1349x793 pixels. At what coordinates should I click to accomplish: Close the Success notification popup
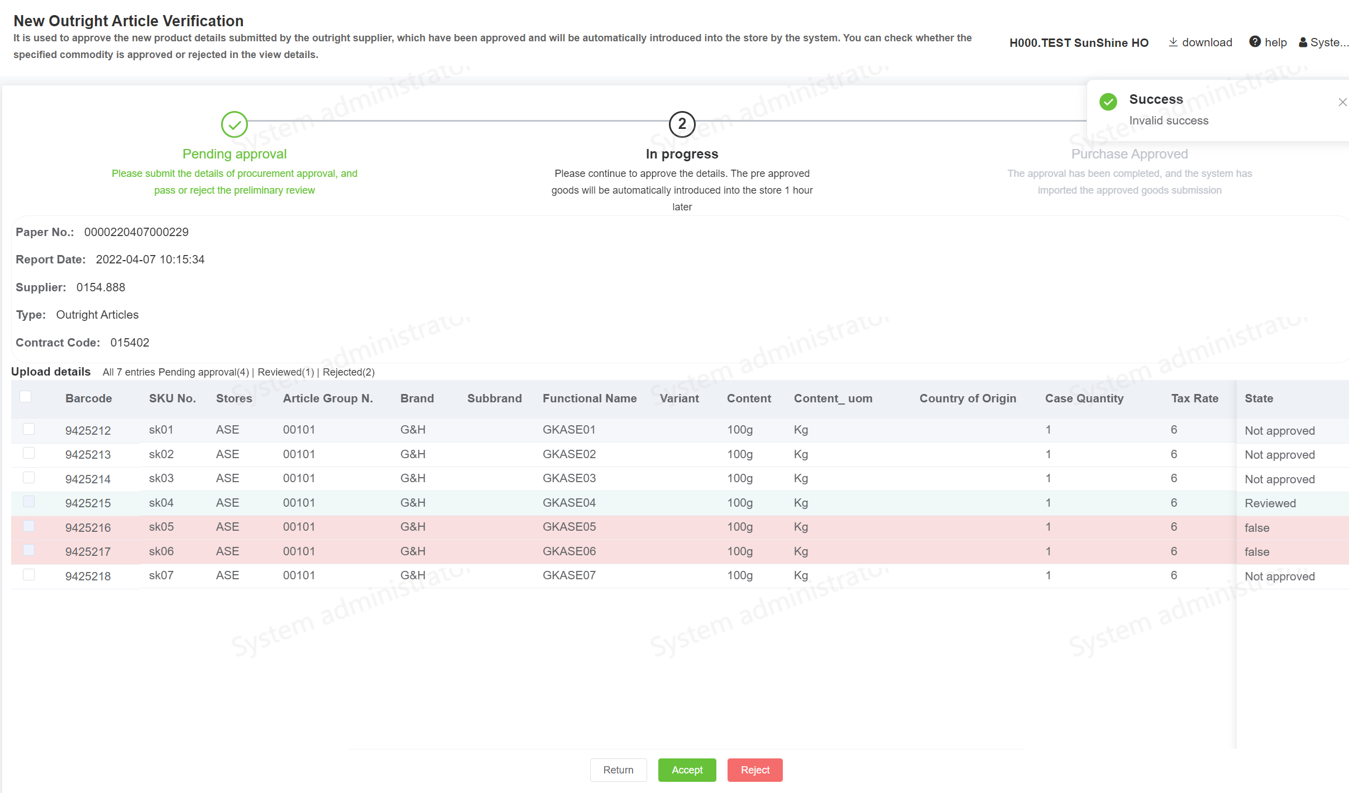click(x=1342, y=102)
